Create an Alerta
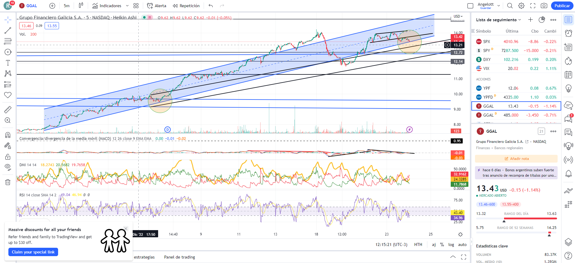This screenshot has height=263, width=575. (157, 6)
